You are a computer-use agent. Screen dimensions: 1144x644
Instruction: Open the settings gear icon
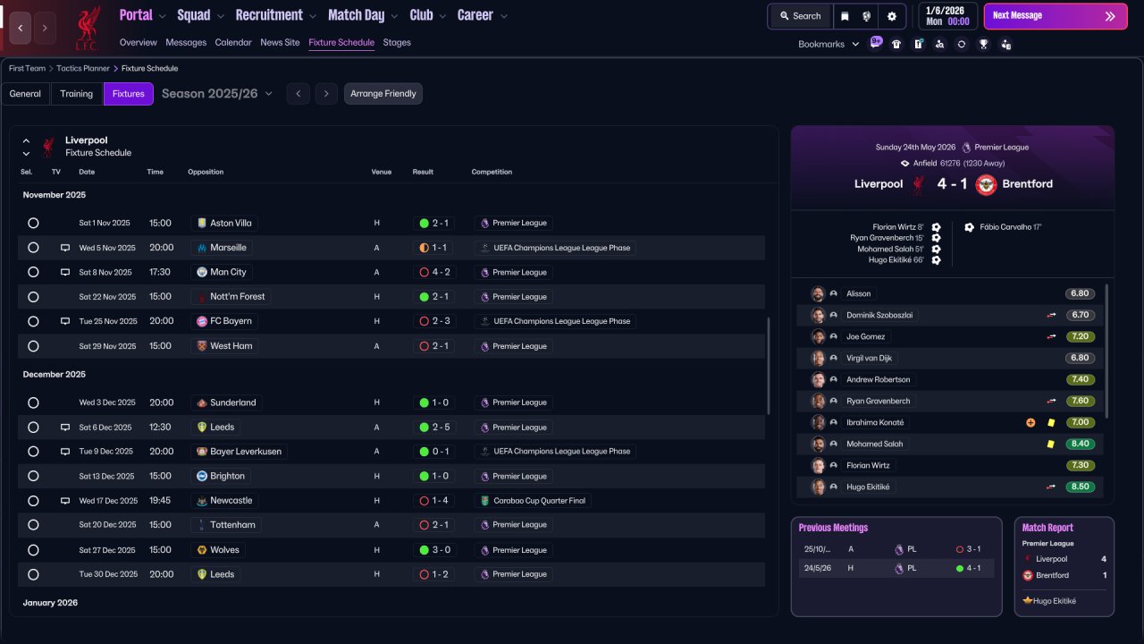pyautogui.click(x=892, y=16)
